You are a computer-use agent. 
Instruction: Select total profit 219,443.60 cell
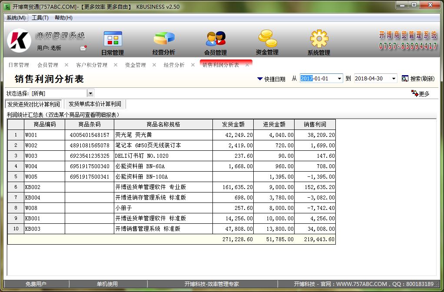point(315,239)
